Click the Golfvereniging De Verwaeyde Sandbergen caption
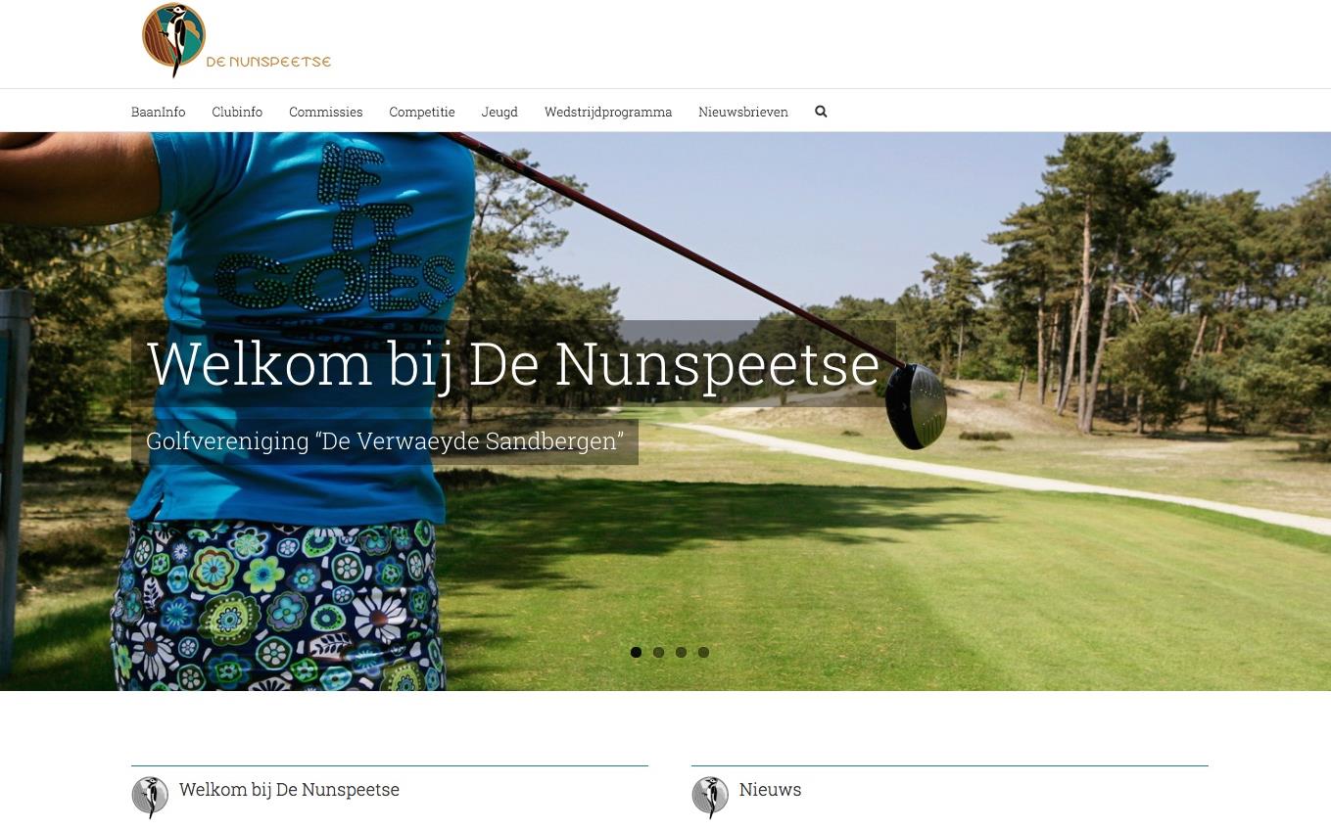 coord(385,441)
